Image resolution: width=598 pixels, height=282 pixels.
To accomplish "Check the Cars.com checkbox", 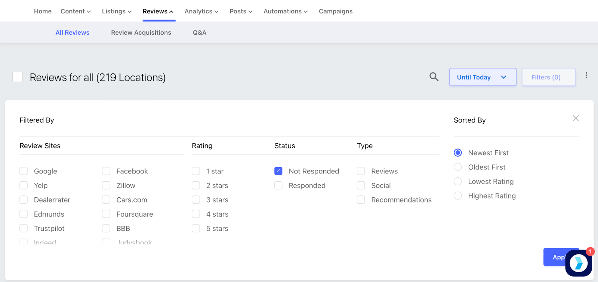I will pyautogui.click(x=106, y=200).
